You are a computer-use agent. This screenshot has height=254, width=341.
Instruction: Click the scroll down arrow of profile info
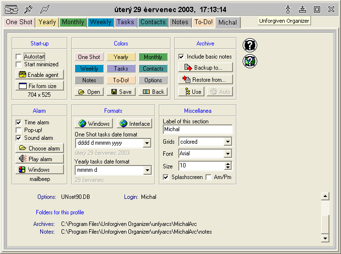pos(325,238)
